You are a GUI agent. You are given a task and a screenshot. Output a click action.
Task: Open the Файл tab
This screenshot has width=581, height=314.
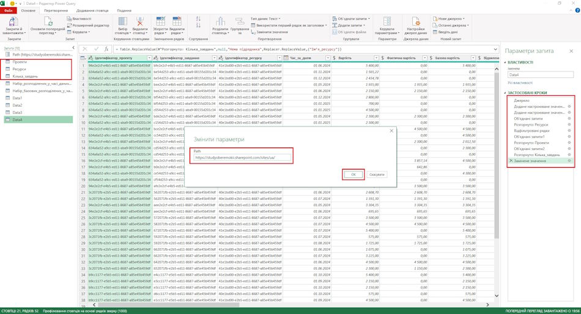coord(8,11)
